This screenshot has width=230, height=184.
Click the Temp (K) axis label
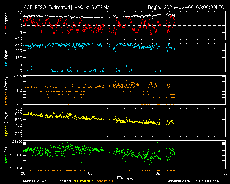(x=6, y=155)
